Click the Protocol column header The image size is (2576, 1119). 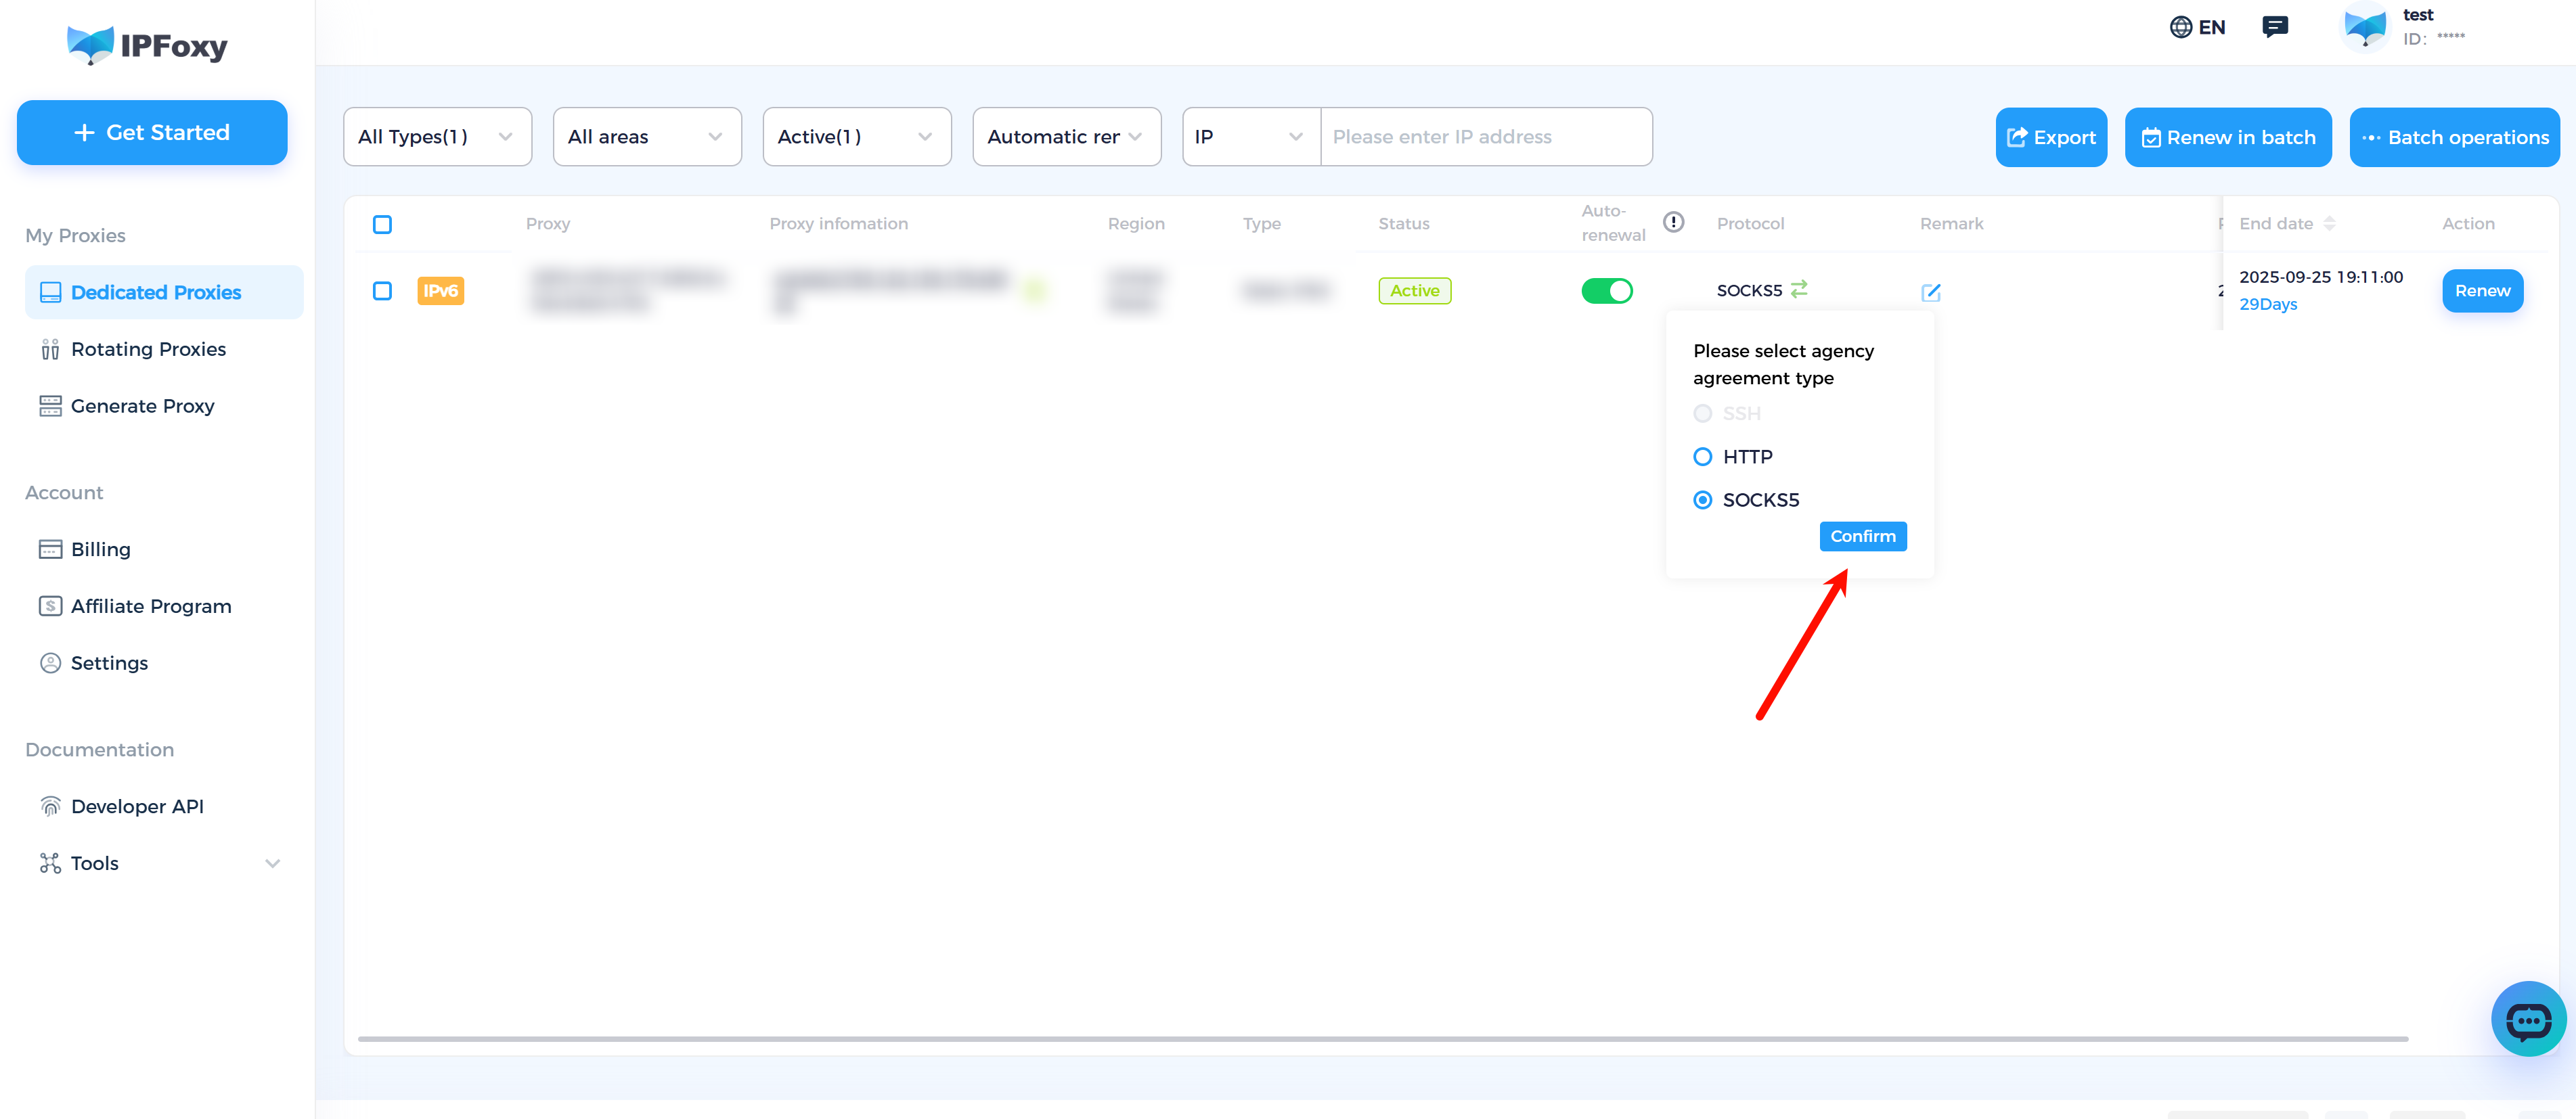(1749, 224)
